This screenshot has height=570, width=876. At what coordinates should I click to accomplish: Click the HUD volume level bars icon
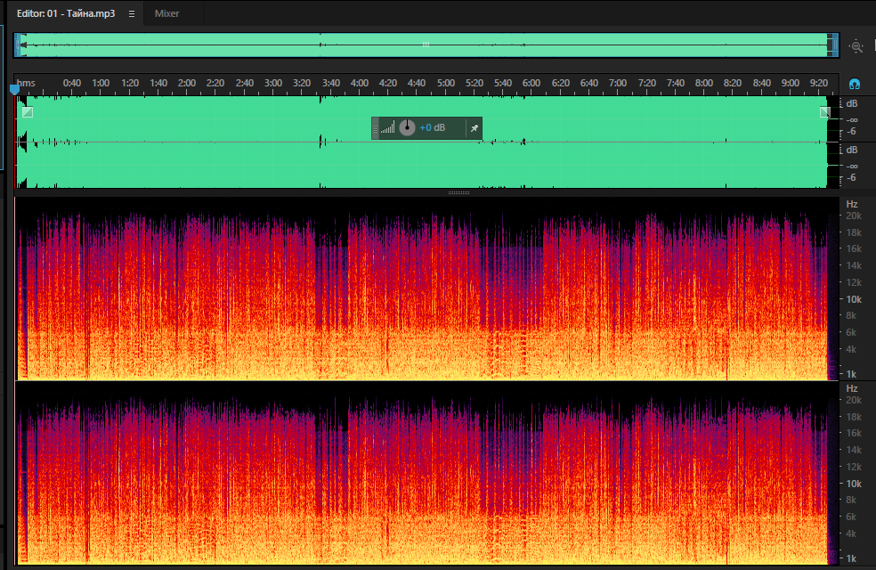click(x=388, y=128)
